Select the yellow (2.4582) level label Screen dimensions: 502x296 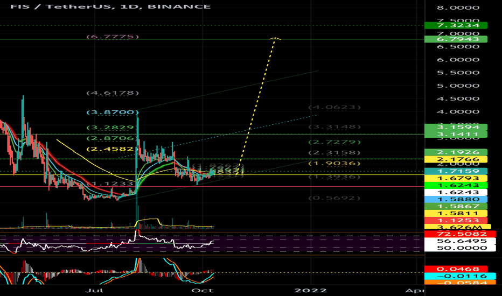pyautogui.click(x=111, y=149)
